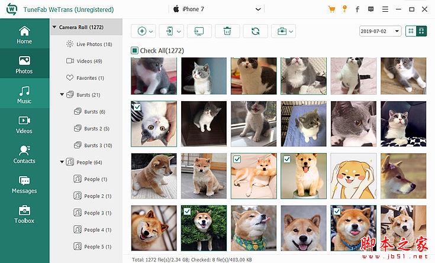
Task: Select the sleeping smiling Shiba thumbnail
Action: pyautogui.click(x=154, y=228)
